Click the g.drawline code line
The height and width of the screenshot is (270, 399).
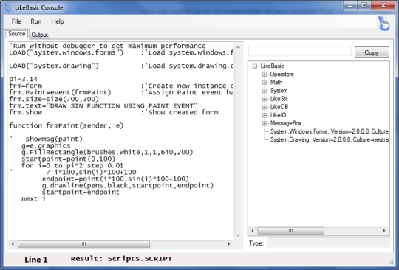[x=128, y=186]
